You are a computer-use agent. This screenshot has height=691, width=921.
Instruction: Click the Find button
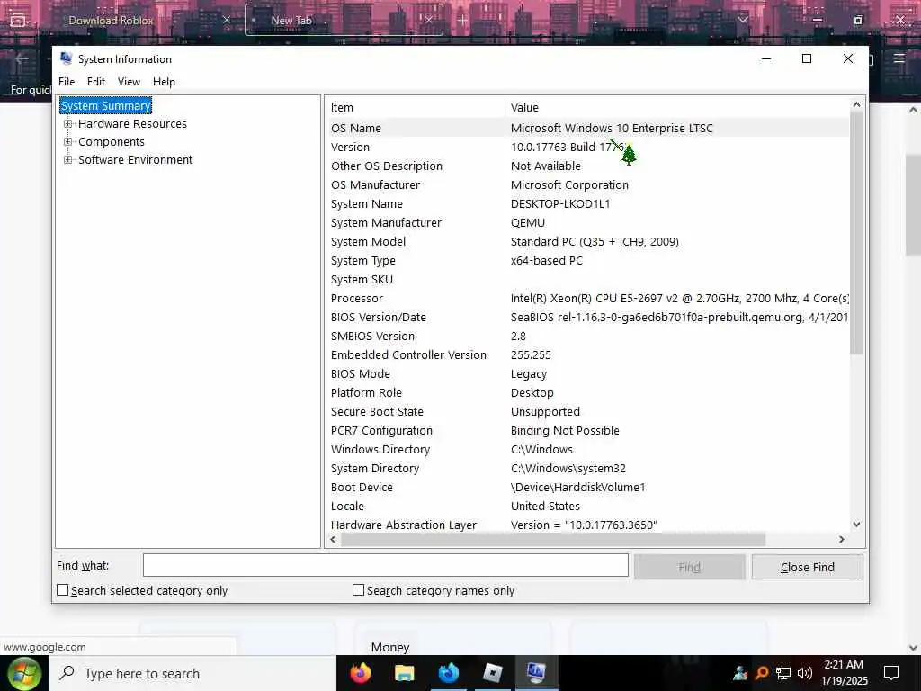pos(690,567)
